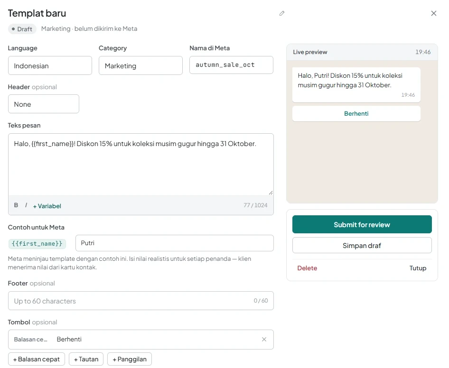Open the Header dropdown showing None
This screenshot has width=449, height=368.
44,104
